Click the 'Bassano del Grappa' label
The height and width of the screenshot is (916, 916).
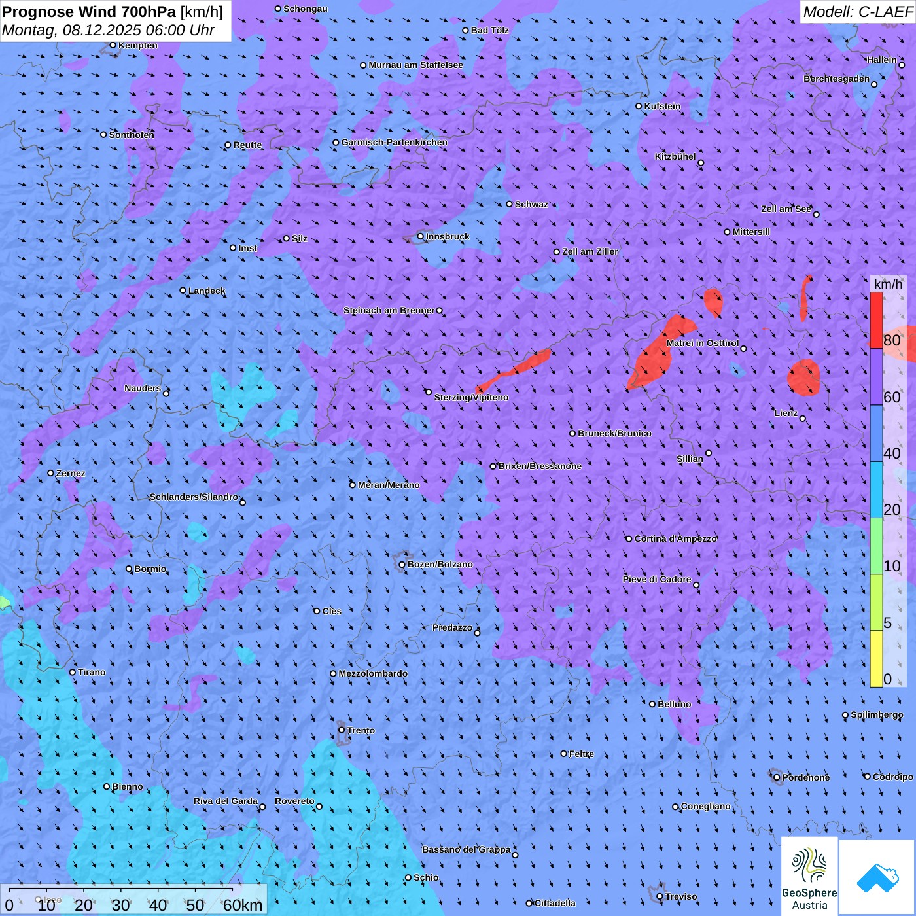(x=466, y=849)
